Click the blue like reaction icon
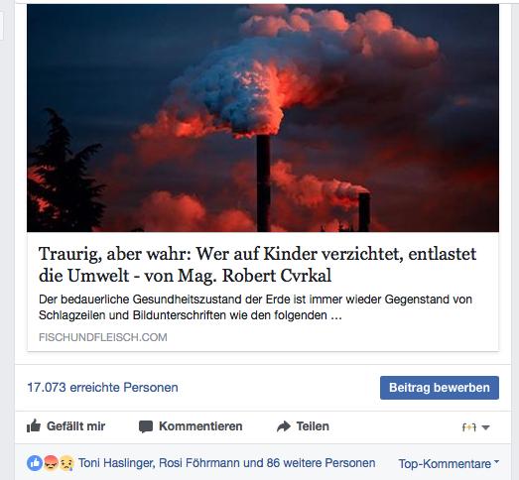The width and height of the screenshot is (519, 480). coord(35,463)
